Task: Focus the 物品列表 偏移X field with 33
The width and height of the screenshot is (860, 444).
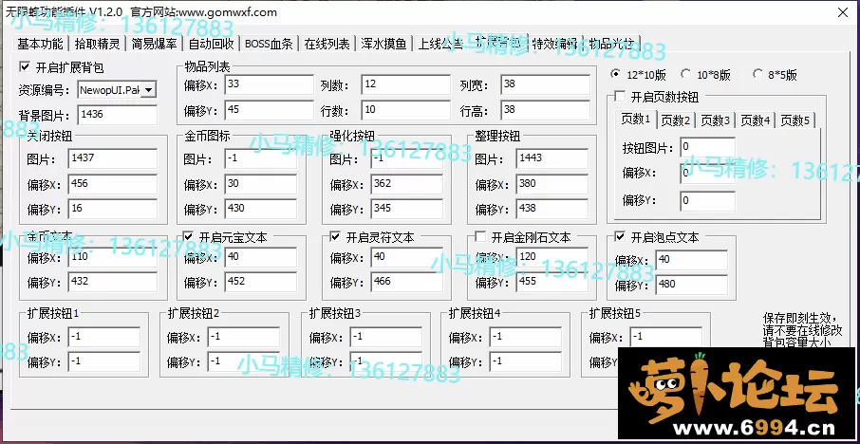Action: pos(270,84)
